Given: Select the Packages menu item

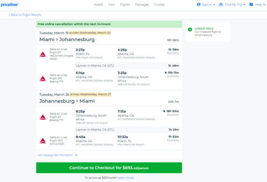Looking at the screenshot, I should [x=142, y=4].
